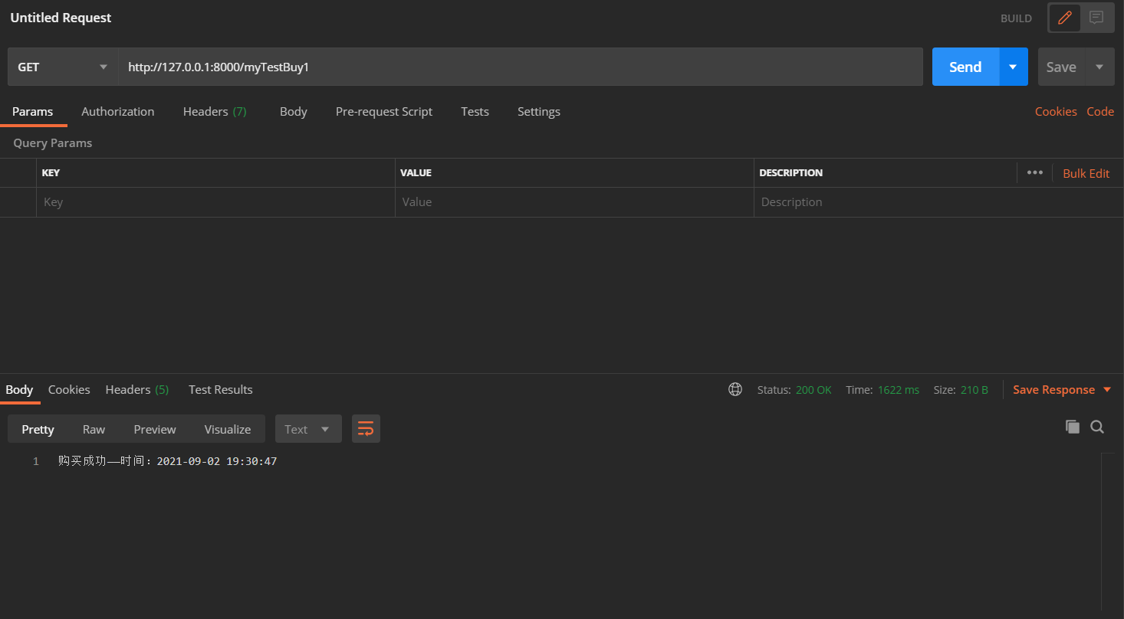The height and width of the screenshot is (619, 1124).
Task: Open Bulk Edit for query params
Action: 1086,173
